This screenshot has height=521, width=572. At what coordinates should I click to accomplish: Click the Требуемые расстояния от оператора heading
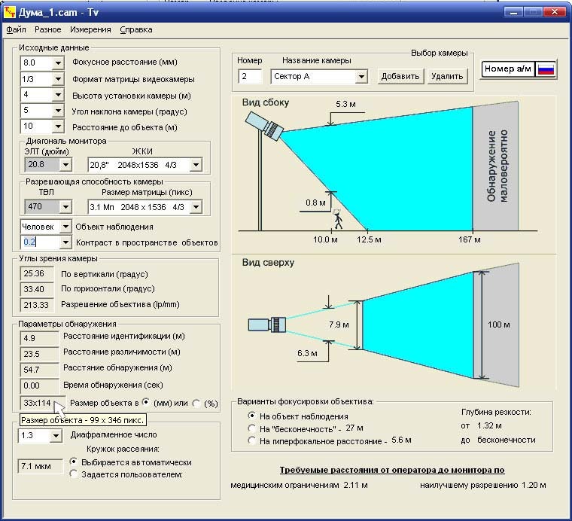[392, 470]
